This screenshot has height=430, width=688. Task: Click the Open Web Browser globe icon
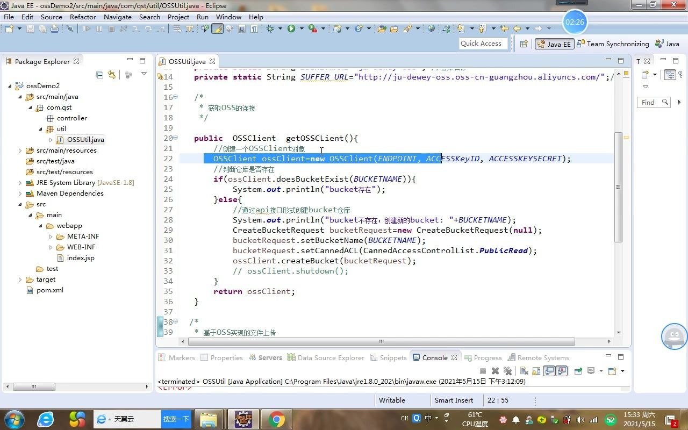click(431, 28)
